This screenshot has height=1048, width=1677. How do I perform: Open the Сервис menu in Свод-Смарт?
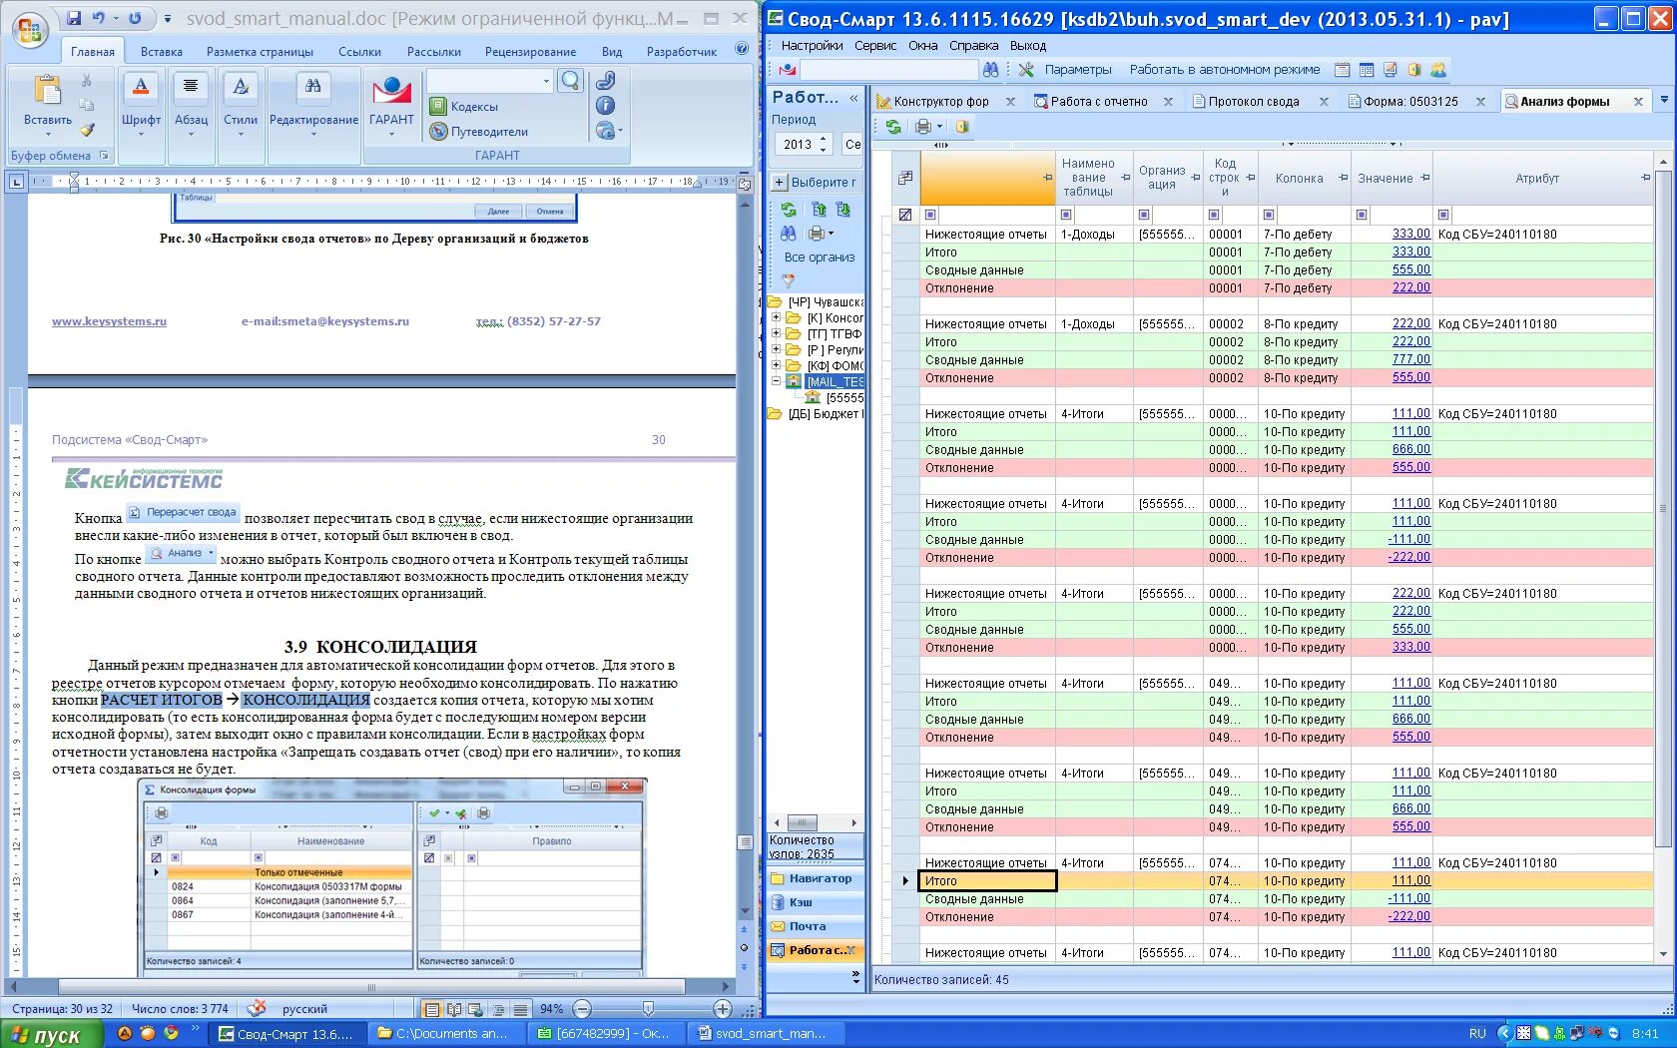click(875, 46)
